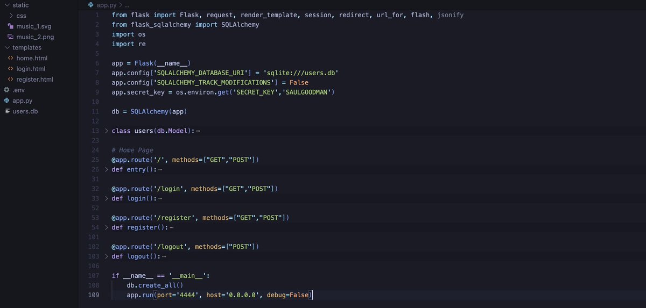Viewport: 646px width, 308px height.
Task: Select app.py in the file explorer
Action: [x=23, y=101]
